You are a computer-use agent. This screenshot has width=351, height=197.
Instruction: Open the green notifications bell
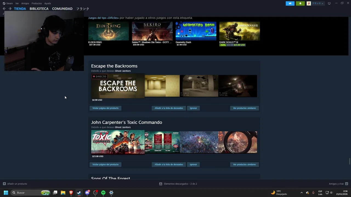(x=300, y=4)
